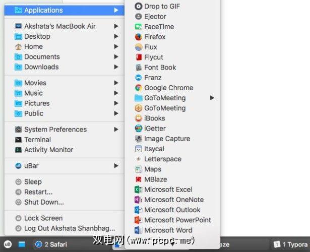Click the Microsoft PowerPoint icon
Image resolution: width=310 pixels, height=252 pixels.
click(139, 220)
